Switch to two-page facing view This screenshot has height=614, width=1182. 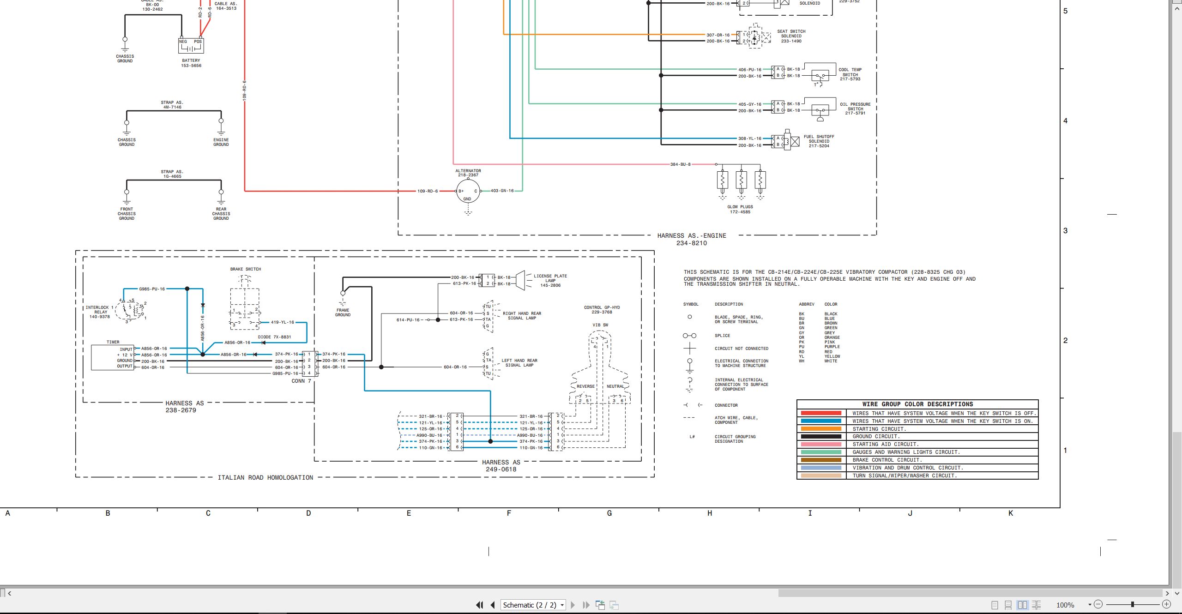coord(1023,605)
